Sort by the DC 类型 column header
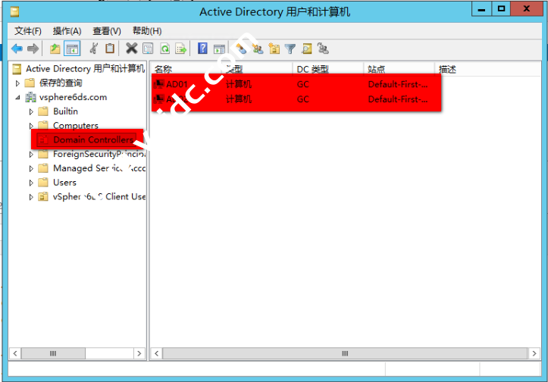 (328, 69)
